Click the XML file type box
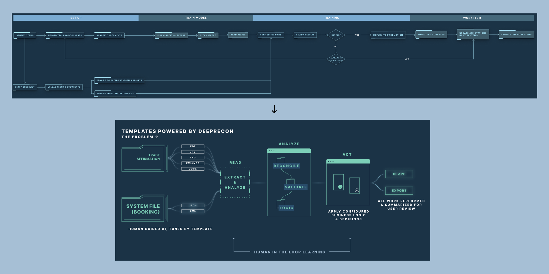 pyautogui.click(x=193, y=211)
